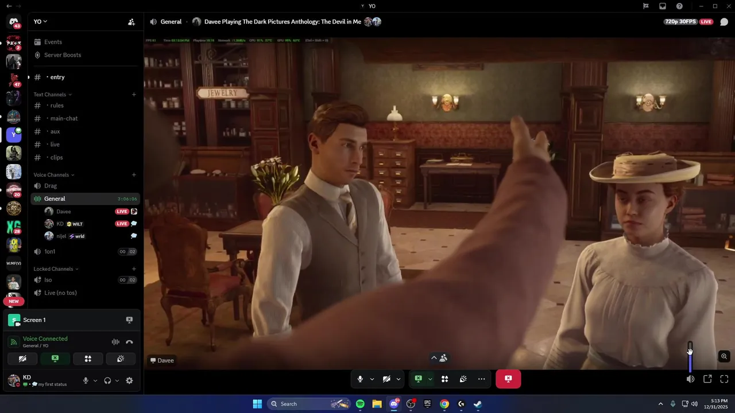Toggle microphone mute in the stream control bar
735x413 pixels.
[x=360, y=379]
